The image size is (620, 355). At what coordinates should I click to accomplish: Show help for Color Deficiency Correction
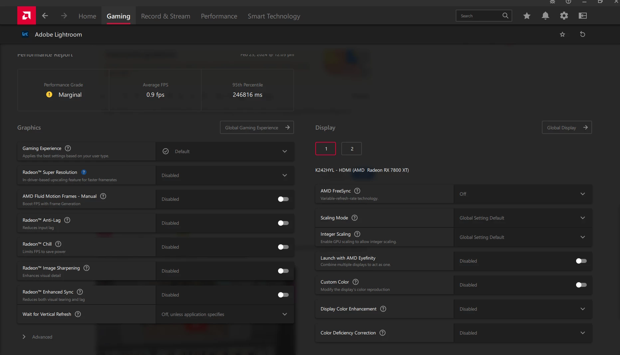tap(383, 333)
